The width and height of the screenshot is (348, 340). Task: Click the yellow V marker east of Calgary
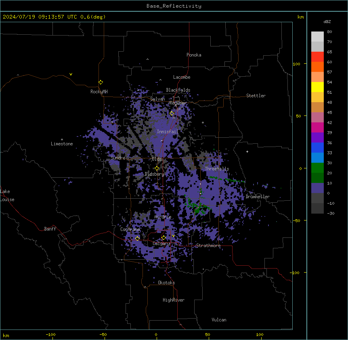pyautogui.click(x=173, y=236)
